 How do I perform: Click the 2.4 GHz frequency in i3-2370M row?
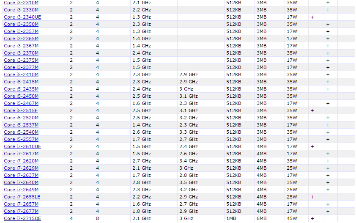click(x=142, y=53)
